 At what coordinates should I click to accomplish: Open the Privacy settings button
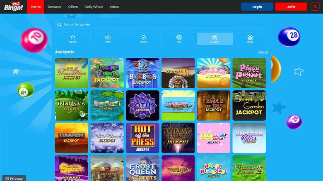tap(14, 178)
